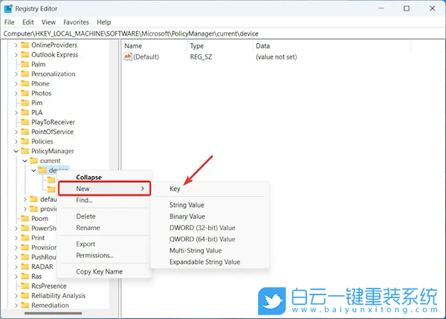Click the PlayToReceiver folder icon
This screenshot has height=319, width=446.
(25, 122)
